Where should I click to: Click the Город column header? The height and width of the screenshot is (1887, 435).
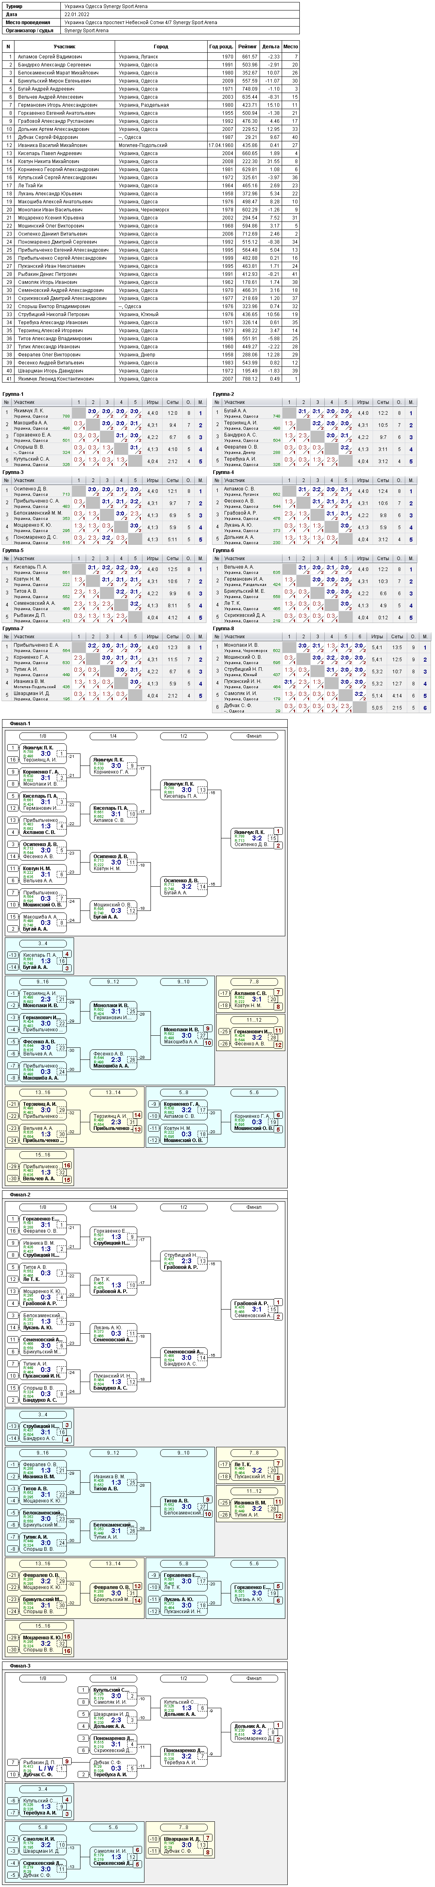[x=161, y=46]
